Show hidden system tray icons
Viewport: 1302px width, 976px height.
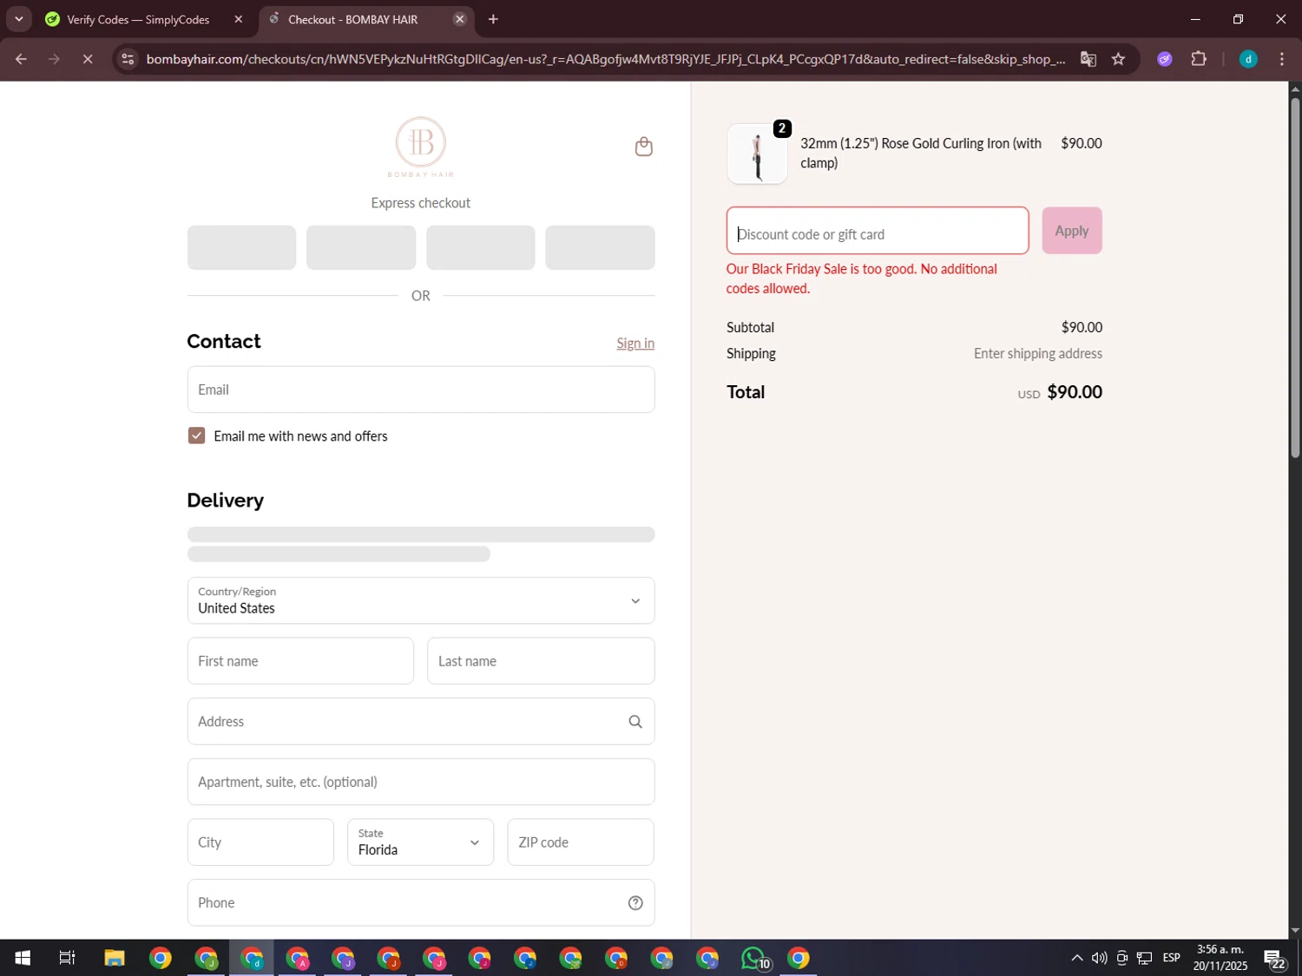click(1077, 958)
